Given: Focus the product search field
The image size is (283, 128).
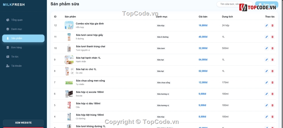Looking at the screenshot, I should [x=235, y=4].
